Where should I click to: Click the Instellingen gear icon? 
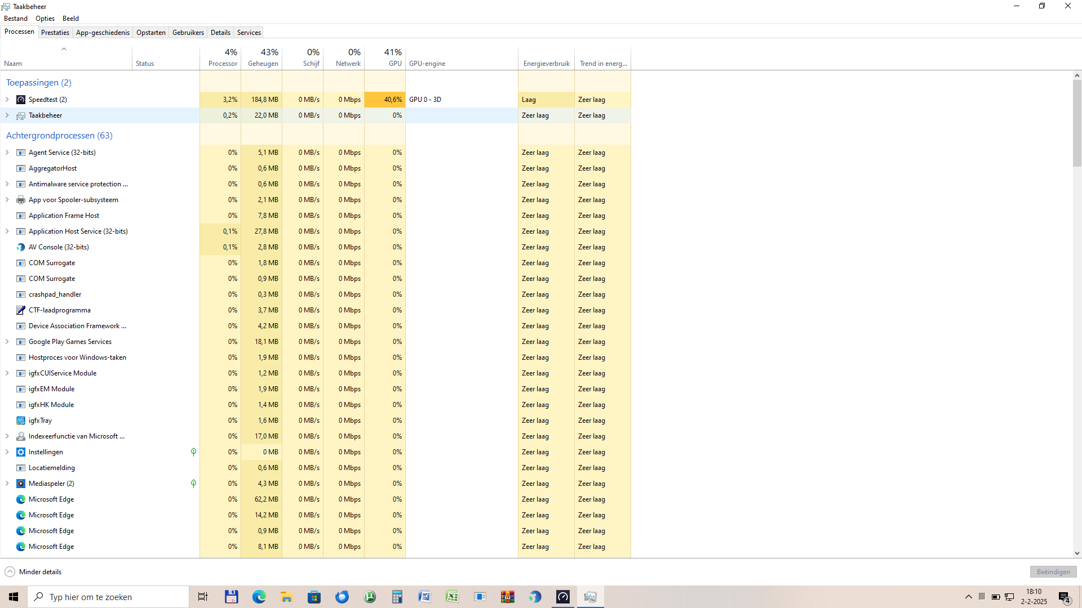click(21, 452)
